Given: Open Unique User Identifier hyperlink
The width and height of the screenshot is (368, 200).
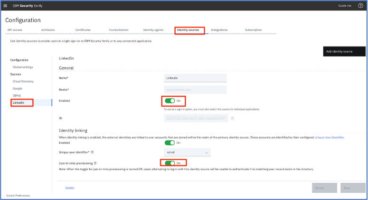Looking at the screenshot, I should pyautogui.click(x=329, y=137).
